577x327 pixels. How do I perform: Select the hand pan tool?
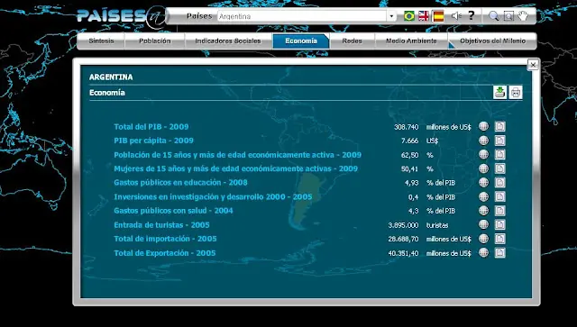tap(523, 16)
